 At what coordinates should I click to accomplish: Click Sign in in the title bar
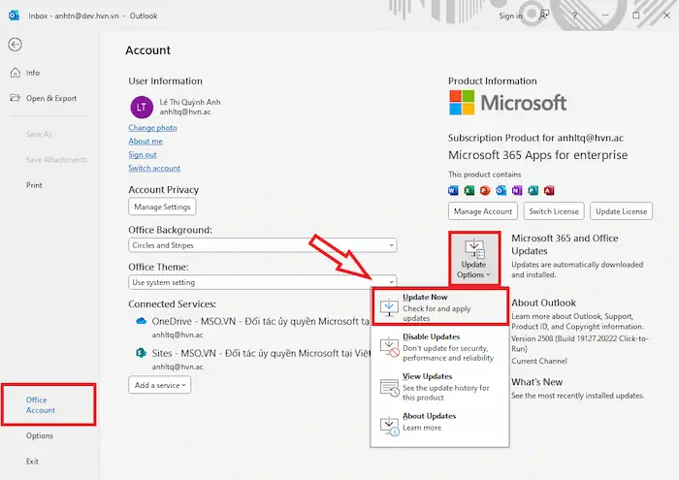[510, 16]
